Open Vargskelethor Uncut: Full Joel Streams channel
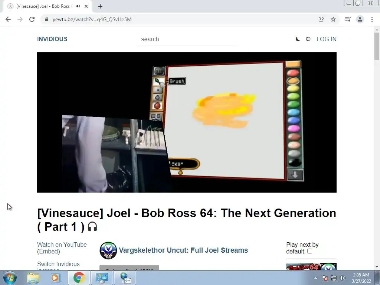Screen dimensions: 380x285 coord(183,250)
